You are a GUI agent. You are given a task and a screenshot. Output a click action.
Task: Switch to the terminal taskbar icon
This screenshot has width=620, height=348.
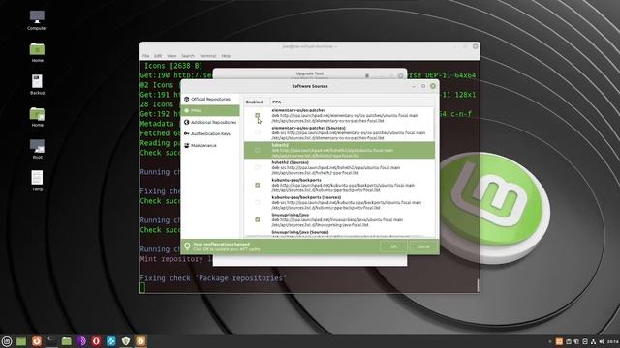click(51, 341)
